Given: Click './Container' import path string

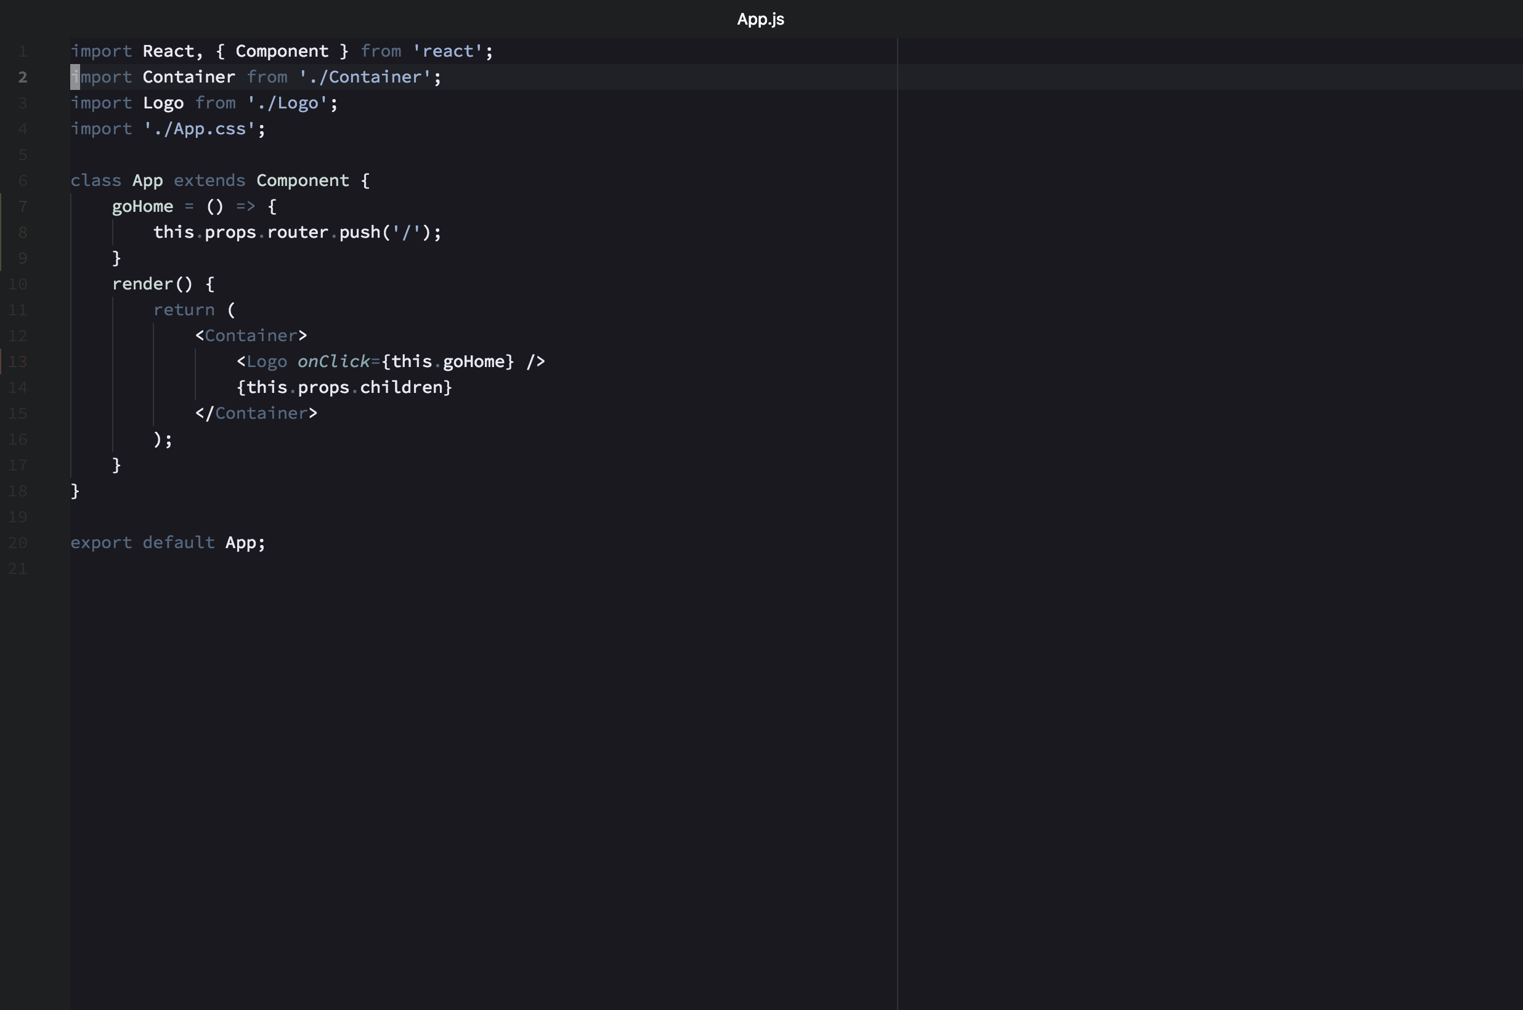Looking at the screenshot, I should [365, 78].
